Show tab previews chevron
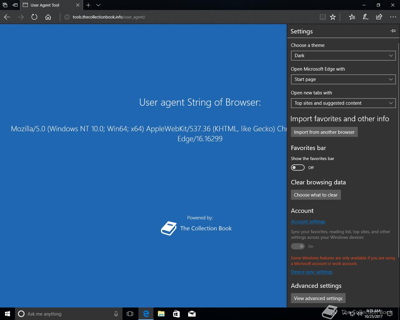 point(98,5)
